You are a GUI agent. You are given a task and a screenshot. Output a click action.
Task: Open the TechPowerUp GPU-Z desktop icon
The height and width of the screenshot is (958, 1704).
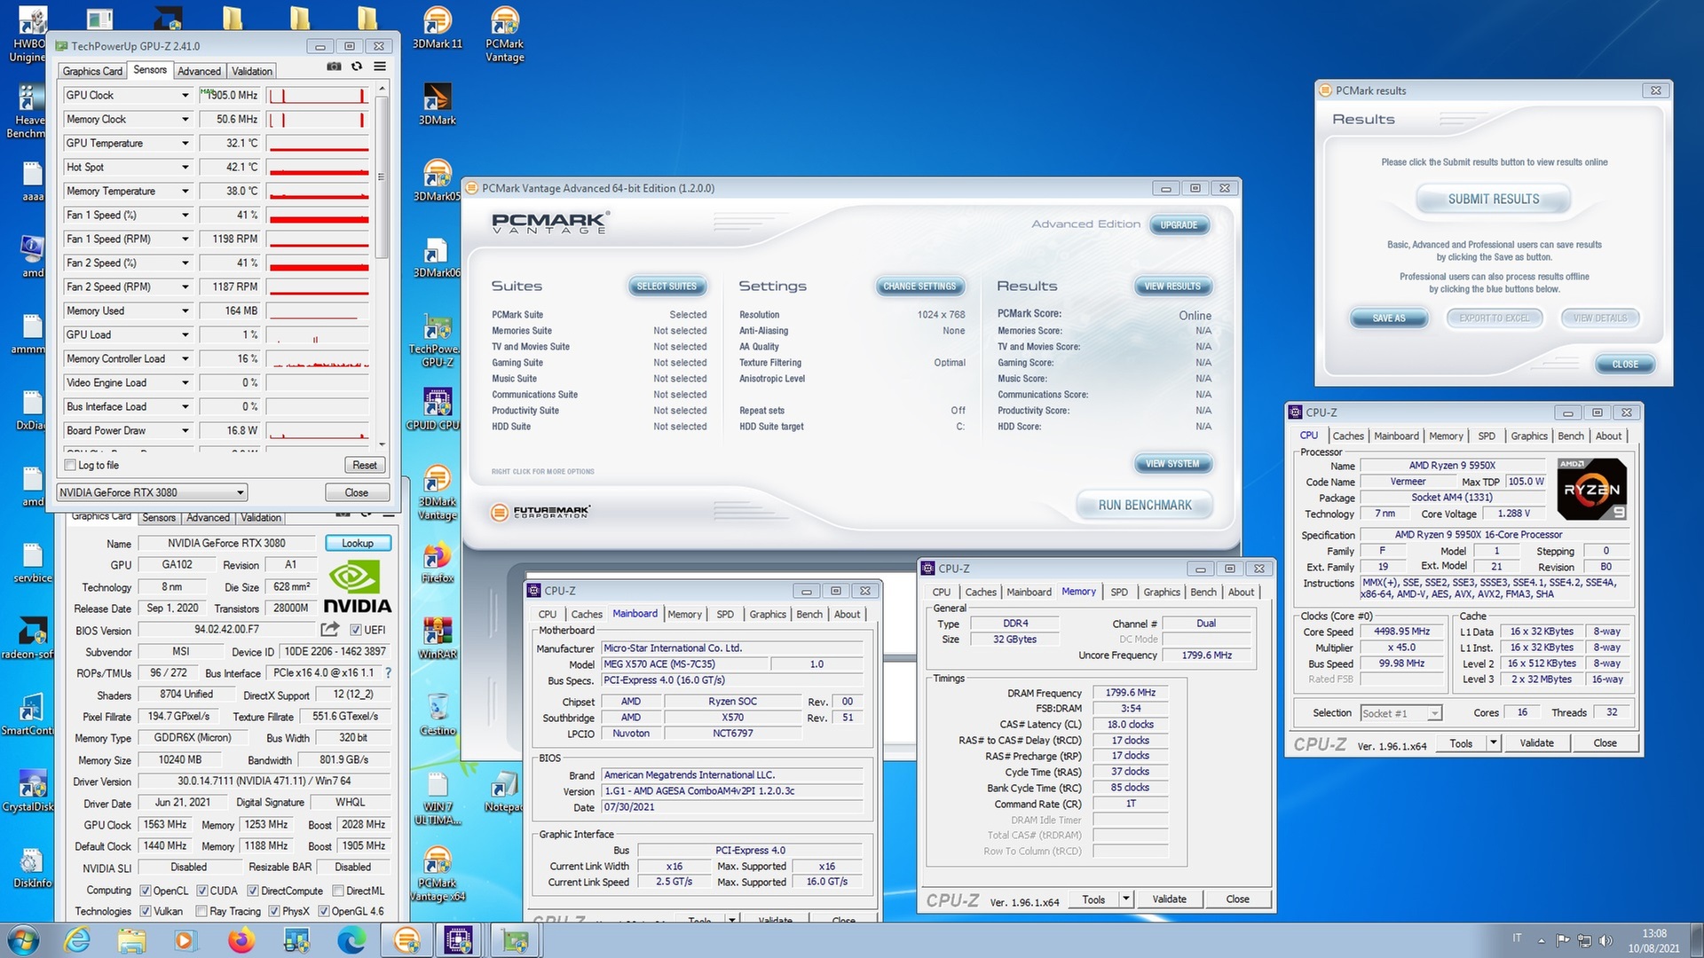(x=437, y=342)
